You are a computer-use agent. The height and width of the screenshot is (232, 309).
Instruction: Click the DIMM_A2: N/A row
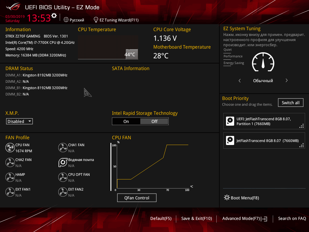[17, 82]
